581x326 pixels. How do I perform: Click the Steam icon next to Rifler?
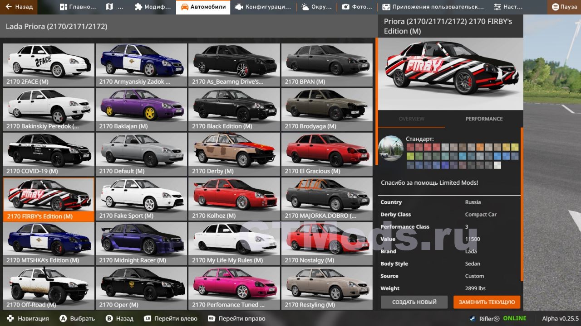[x=473, y=318]
